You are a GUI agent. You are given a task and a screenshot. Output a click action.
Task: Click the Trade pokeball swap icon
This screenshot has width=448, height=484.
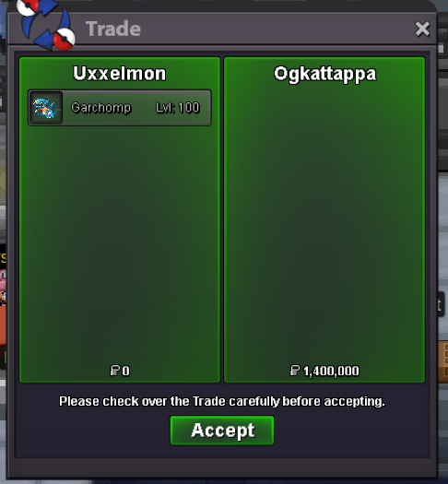tap(46, 25)
